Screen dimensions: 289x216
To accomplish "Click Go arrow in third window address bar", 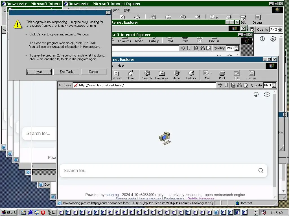I will click(x=183, y=48).
